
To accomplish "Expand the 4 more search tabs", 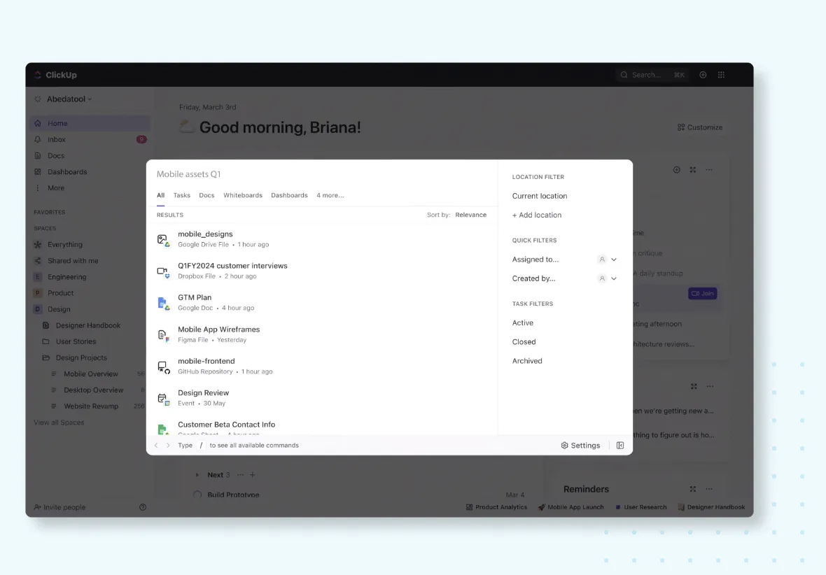I will click(x=330, y=195).
